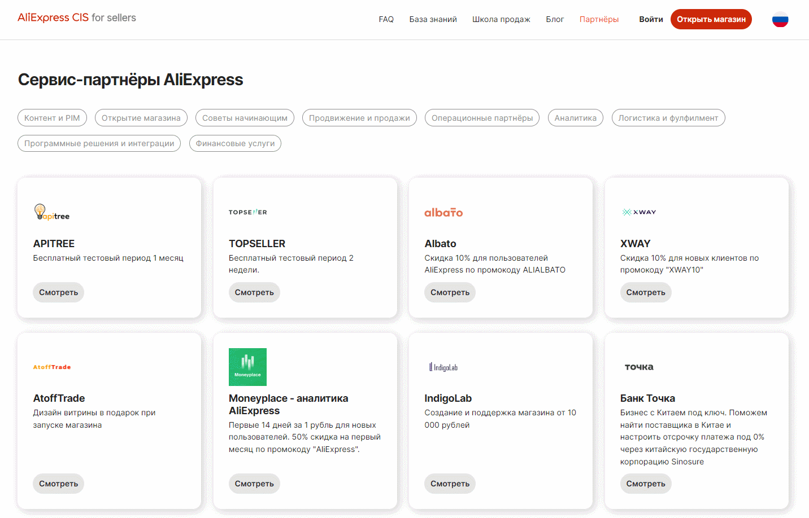Select the Партнёры menu item
809x518 pixels.
pyautogui.click(x=599, y=19)
